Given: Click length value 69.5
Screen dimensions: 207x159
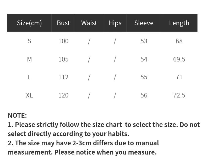Looking at the screenshot, I should tap(179, 59).
